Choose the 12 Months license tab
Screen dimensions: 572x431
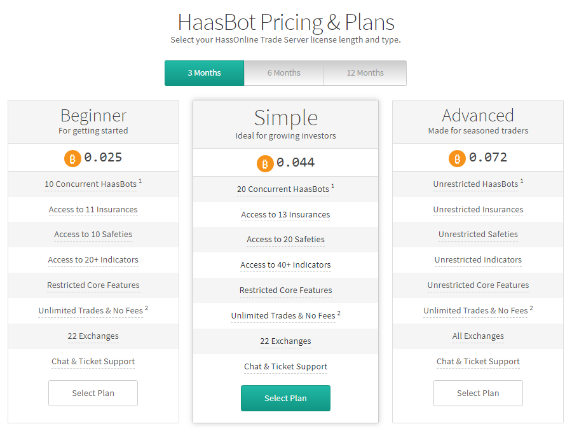365,73
